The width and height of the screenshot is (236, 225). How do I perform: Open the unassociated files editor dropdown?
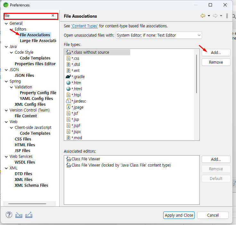pyautogui.click(x=159, y=35)
